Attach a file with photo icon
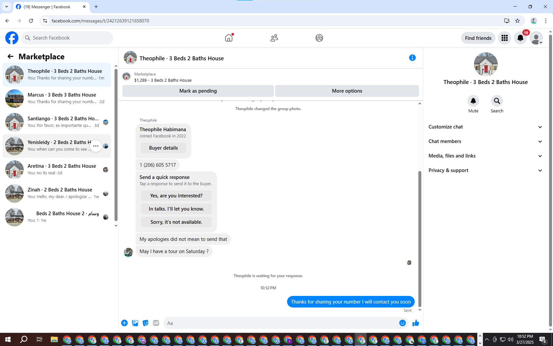 (x=135, y=323)
